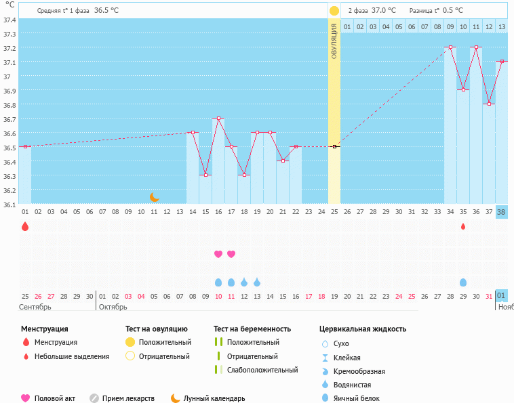Click the 36.7 temperature point on cycle day 16

218,119
